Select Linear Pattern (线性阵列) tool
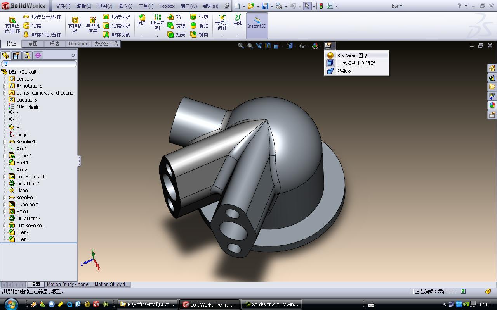 pos(157,22)
